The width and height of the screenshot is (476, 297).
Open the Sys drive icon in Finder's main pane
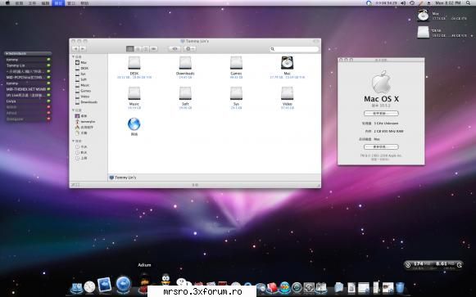pyautogui.click(x=236, y=93)
